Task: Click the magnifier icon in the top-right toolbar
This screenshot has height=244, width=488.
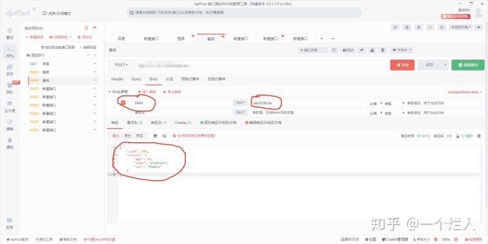Action: (x=407, y=27)
